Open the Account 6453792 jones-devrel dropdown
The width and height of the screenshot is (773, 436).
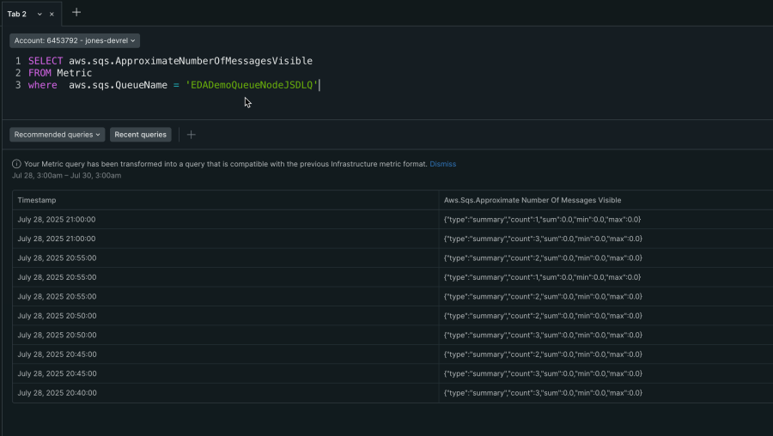75,40
